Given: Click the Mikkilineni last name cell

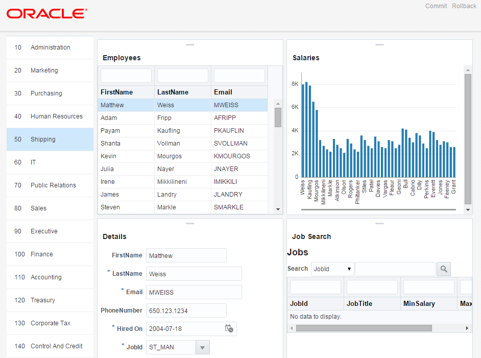Looking at the screenshot, I should [183, 182].
